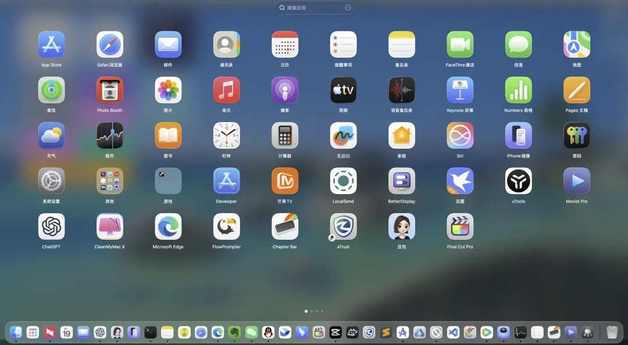Screen dimensions: 628x345
Task: Open the 天气 weather app
Action: pos(51,135)
